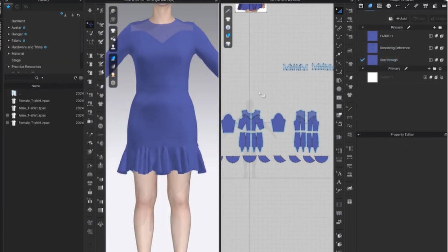Expand Practice Resources library folder

(x=9, y=67)
